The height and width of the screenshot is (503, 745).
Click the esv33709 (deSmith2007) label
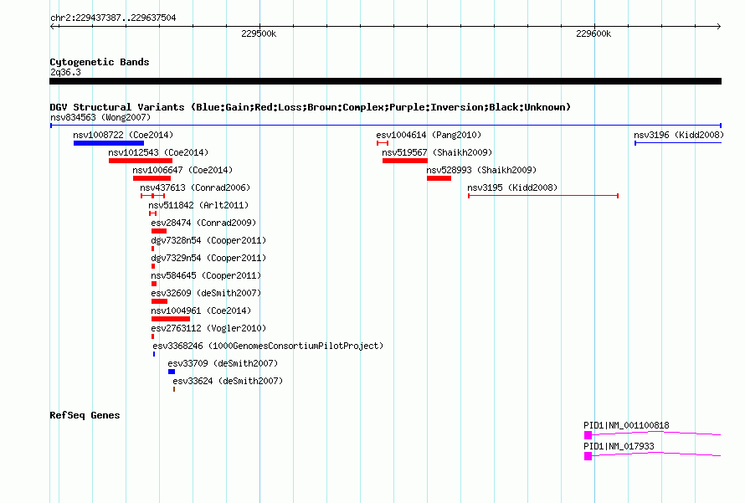tap(223, 363)
